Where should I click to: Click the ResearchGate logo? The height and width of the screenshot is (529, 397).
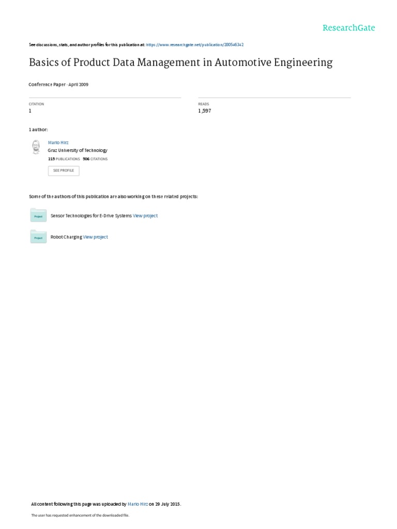click(x=349, y=28)
